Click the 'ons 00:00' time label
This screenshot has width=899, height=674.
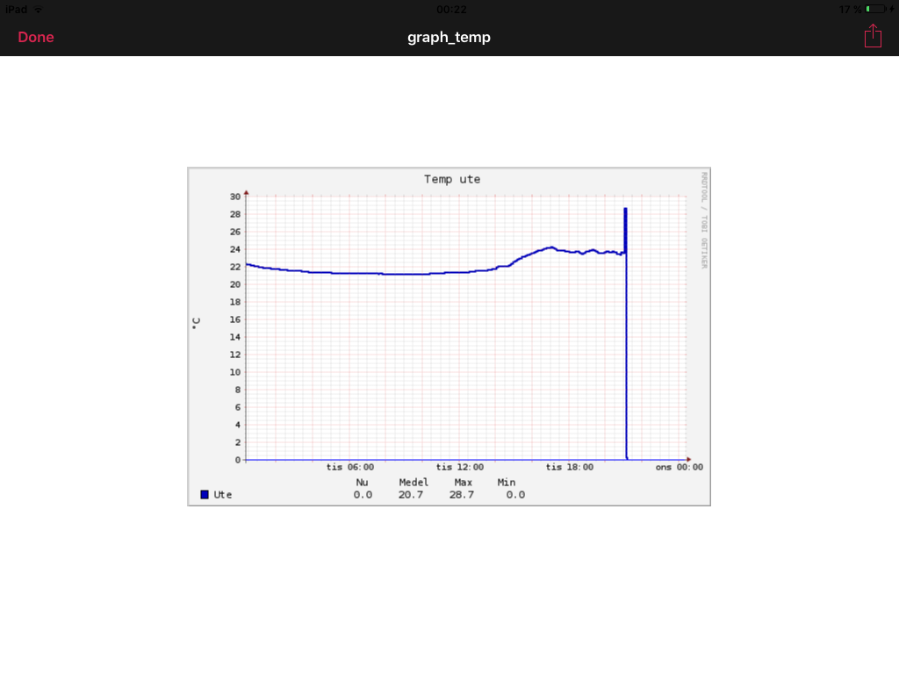[679, 467]
